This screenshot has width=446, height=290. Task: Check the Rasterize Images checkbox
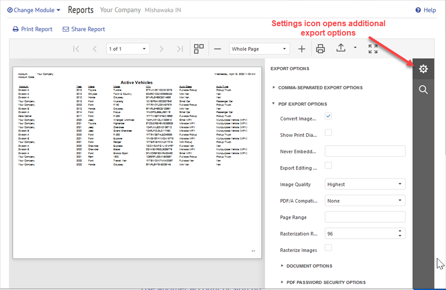click(x=328, y=248)
